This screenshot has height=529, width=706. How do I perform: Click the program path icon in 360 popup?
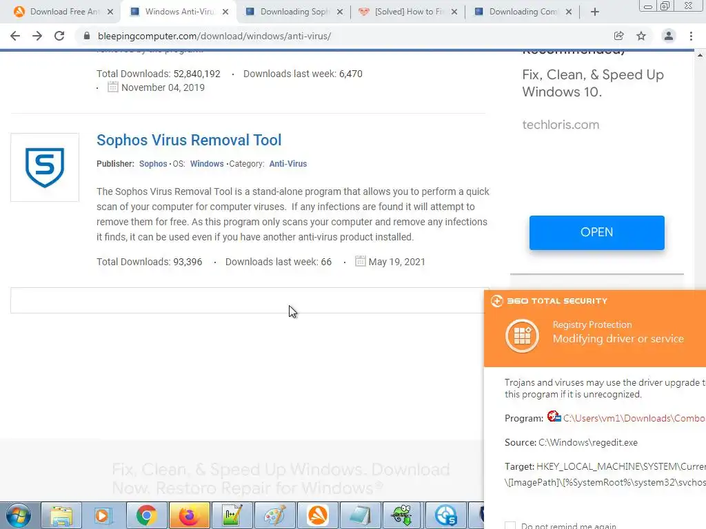pyautogui.click(x=554, y=417)
